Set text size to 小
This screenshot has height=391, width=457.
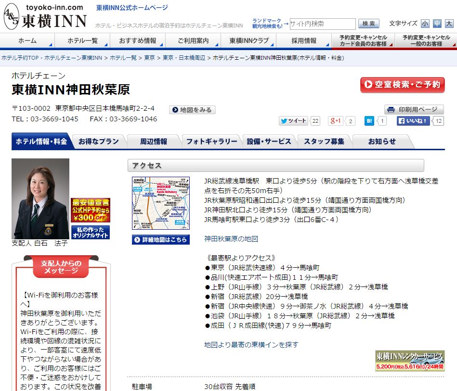pos(425,24)
